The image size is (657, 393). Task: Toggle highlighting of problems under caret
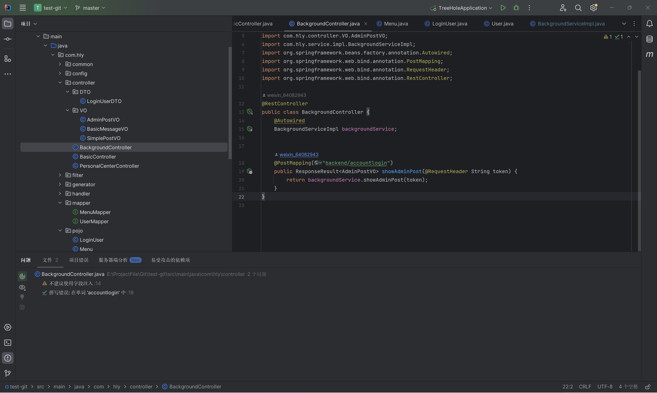point(22,276)
